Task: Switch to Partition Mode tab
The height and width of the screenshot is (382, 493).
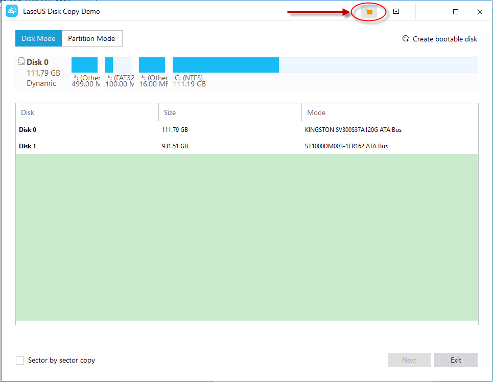Action: (91, 38)
